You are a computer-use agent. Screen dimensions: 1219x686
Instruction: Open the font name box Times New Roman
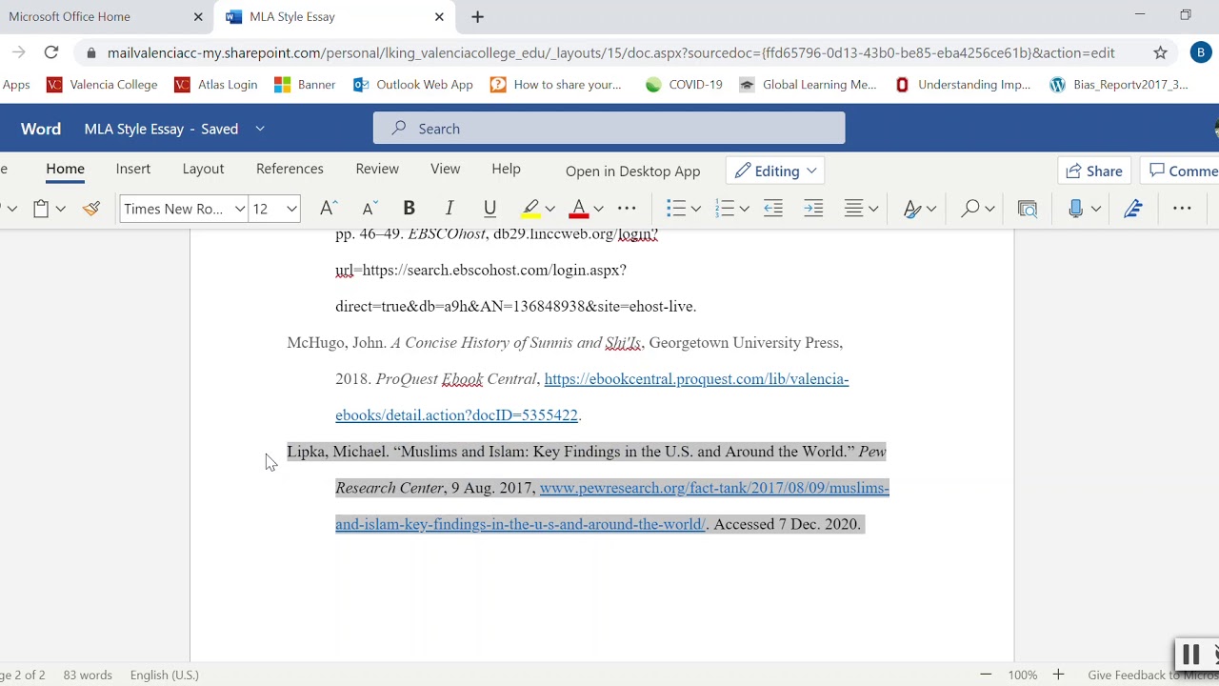183,209
